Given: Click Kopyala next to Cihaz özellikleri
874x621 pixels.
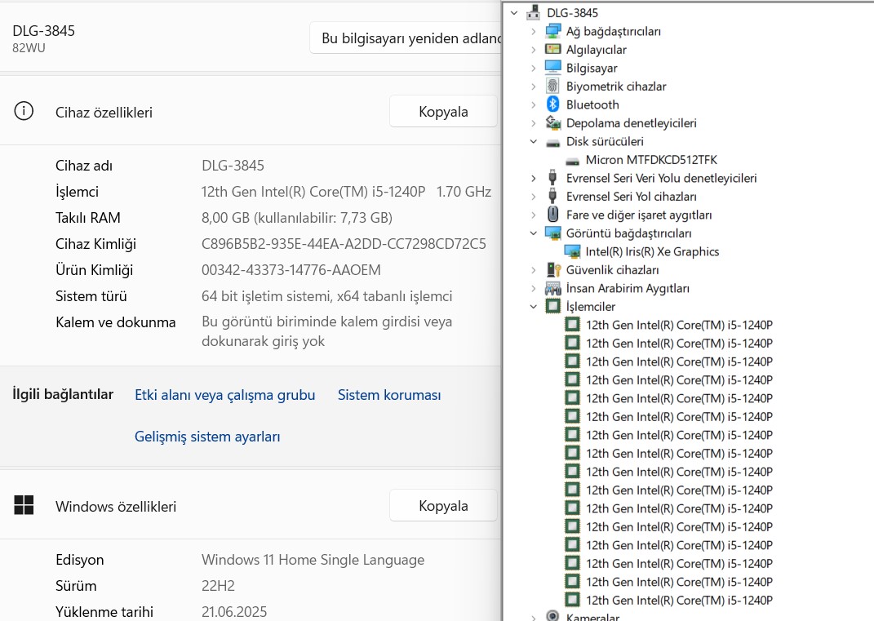Looking at the screenshot, I should click(443, 112).
